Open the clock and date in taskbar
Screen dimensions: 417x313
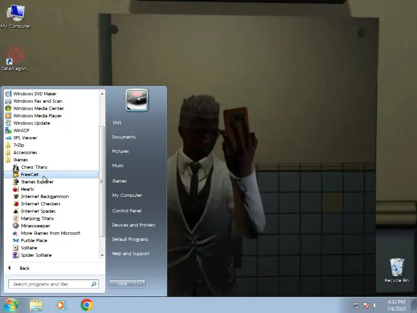(x=396, y=305)
